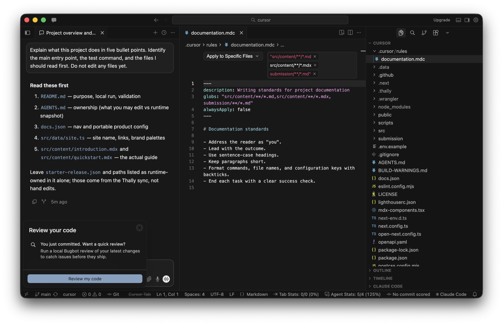Remove the submission/**/*.md glob chip
The width and height of the screenshot is (503, 325).
click(314, 74)
